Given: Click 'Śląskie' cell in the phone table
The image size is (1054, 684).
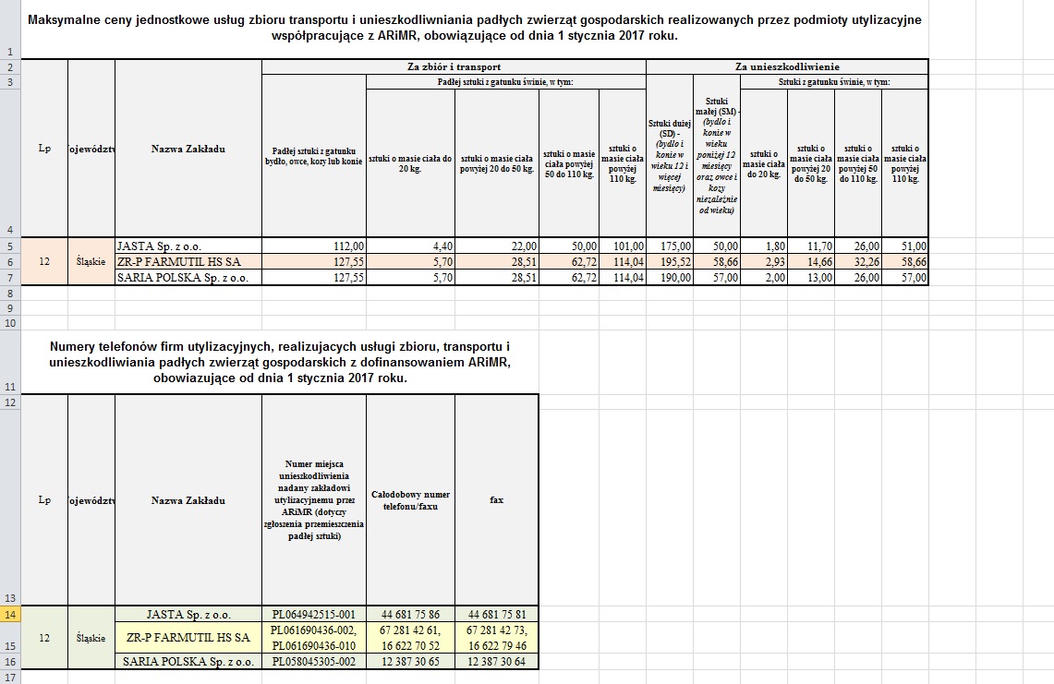Looking at the screenshot, I should (91, 638).
